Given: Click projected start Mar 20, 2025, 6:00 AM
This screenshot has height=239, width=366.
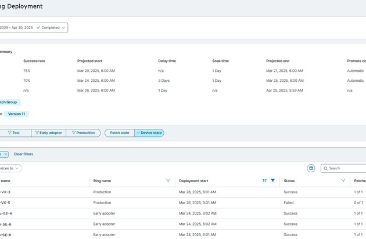Looking at the screenshot, I should click(x=96, y=71).
